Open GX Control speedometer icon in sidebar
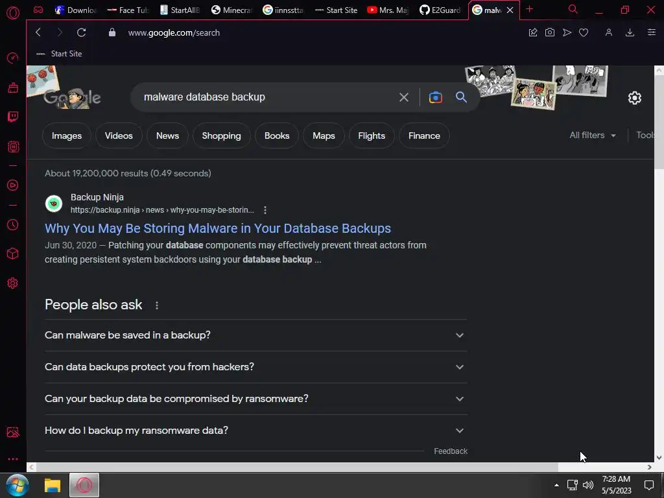Screen dimensions: 664x498 click(x=13, y=58)
